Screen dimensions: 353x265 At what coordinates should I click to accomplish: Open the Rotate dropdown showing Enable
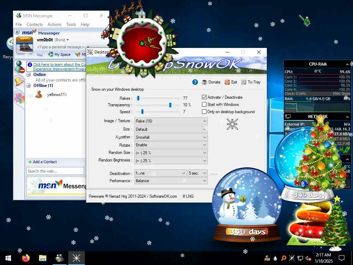pos(171,145)
